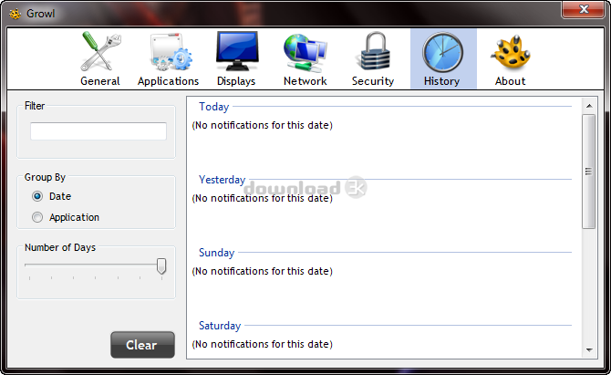The height and width of the screenshot is (375, 611).
Task: Click the history scrollbar down arrow
Action: point(589,350)
